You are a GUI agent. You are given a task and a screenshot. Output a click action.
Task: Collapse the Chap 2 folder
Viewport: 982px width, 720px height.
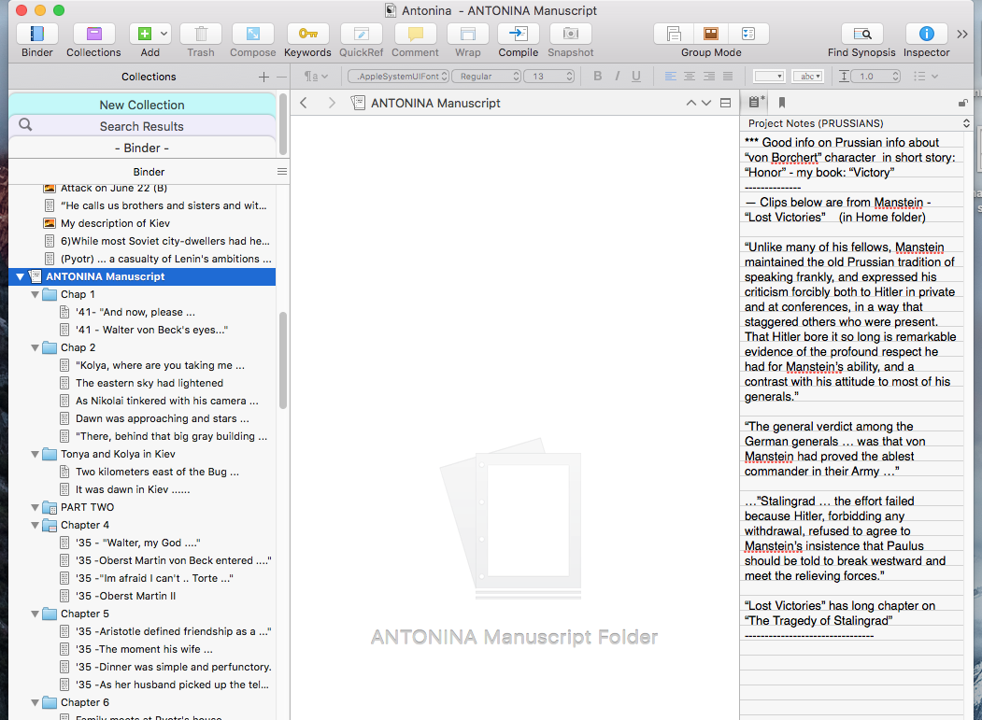[36, 347]
